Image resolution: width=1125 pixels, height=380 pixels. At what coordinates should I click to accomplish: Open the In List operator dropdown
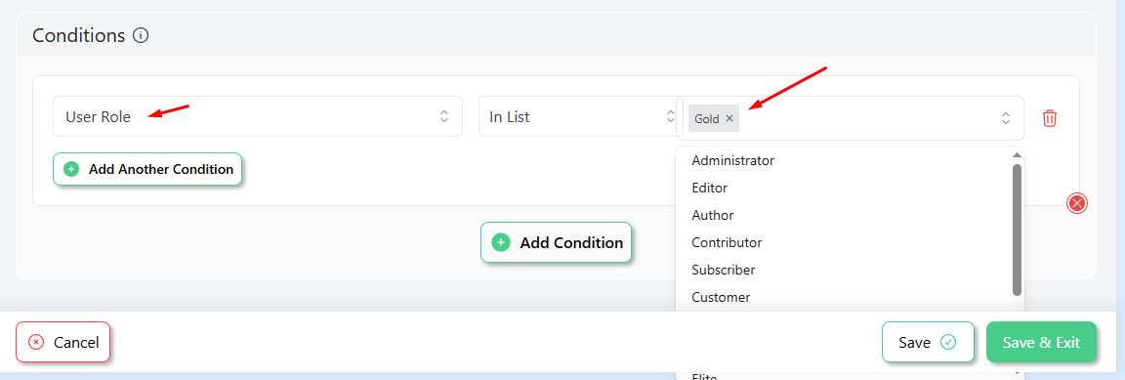click(580, 116)
